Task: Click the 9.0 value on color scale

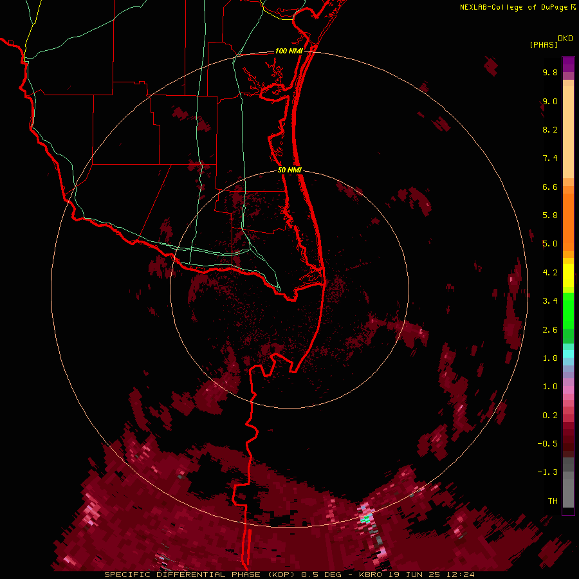Action: pyautogui.click(x=550, y=101)
